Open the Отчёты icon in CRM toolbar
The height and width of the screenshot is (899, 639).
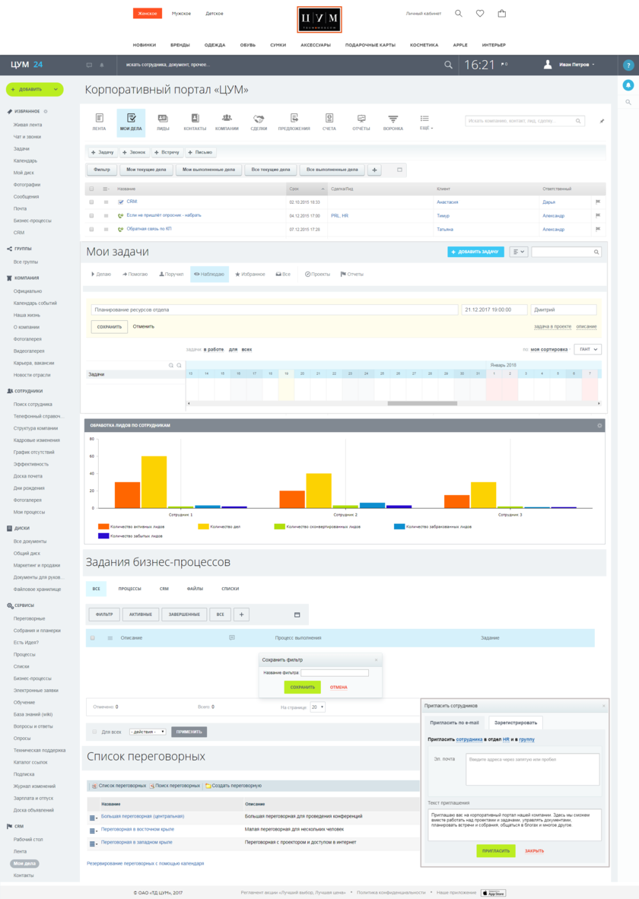point(361,119)
